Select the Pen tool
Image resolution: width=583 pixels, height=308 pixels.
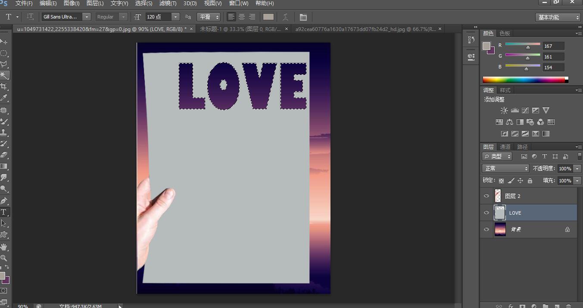[x=4, y=201]
